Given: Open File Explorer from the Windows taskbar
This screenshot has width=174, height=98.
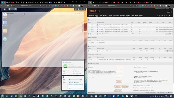Looking at the screenshot, I should point(16,96).
